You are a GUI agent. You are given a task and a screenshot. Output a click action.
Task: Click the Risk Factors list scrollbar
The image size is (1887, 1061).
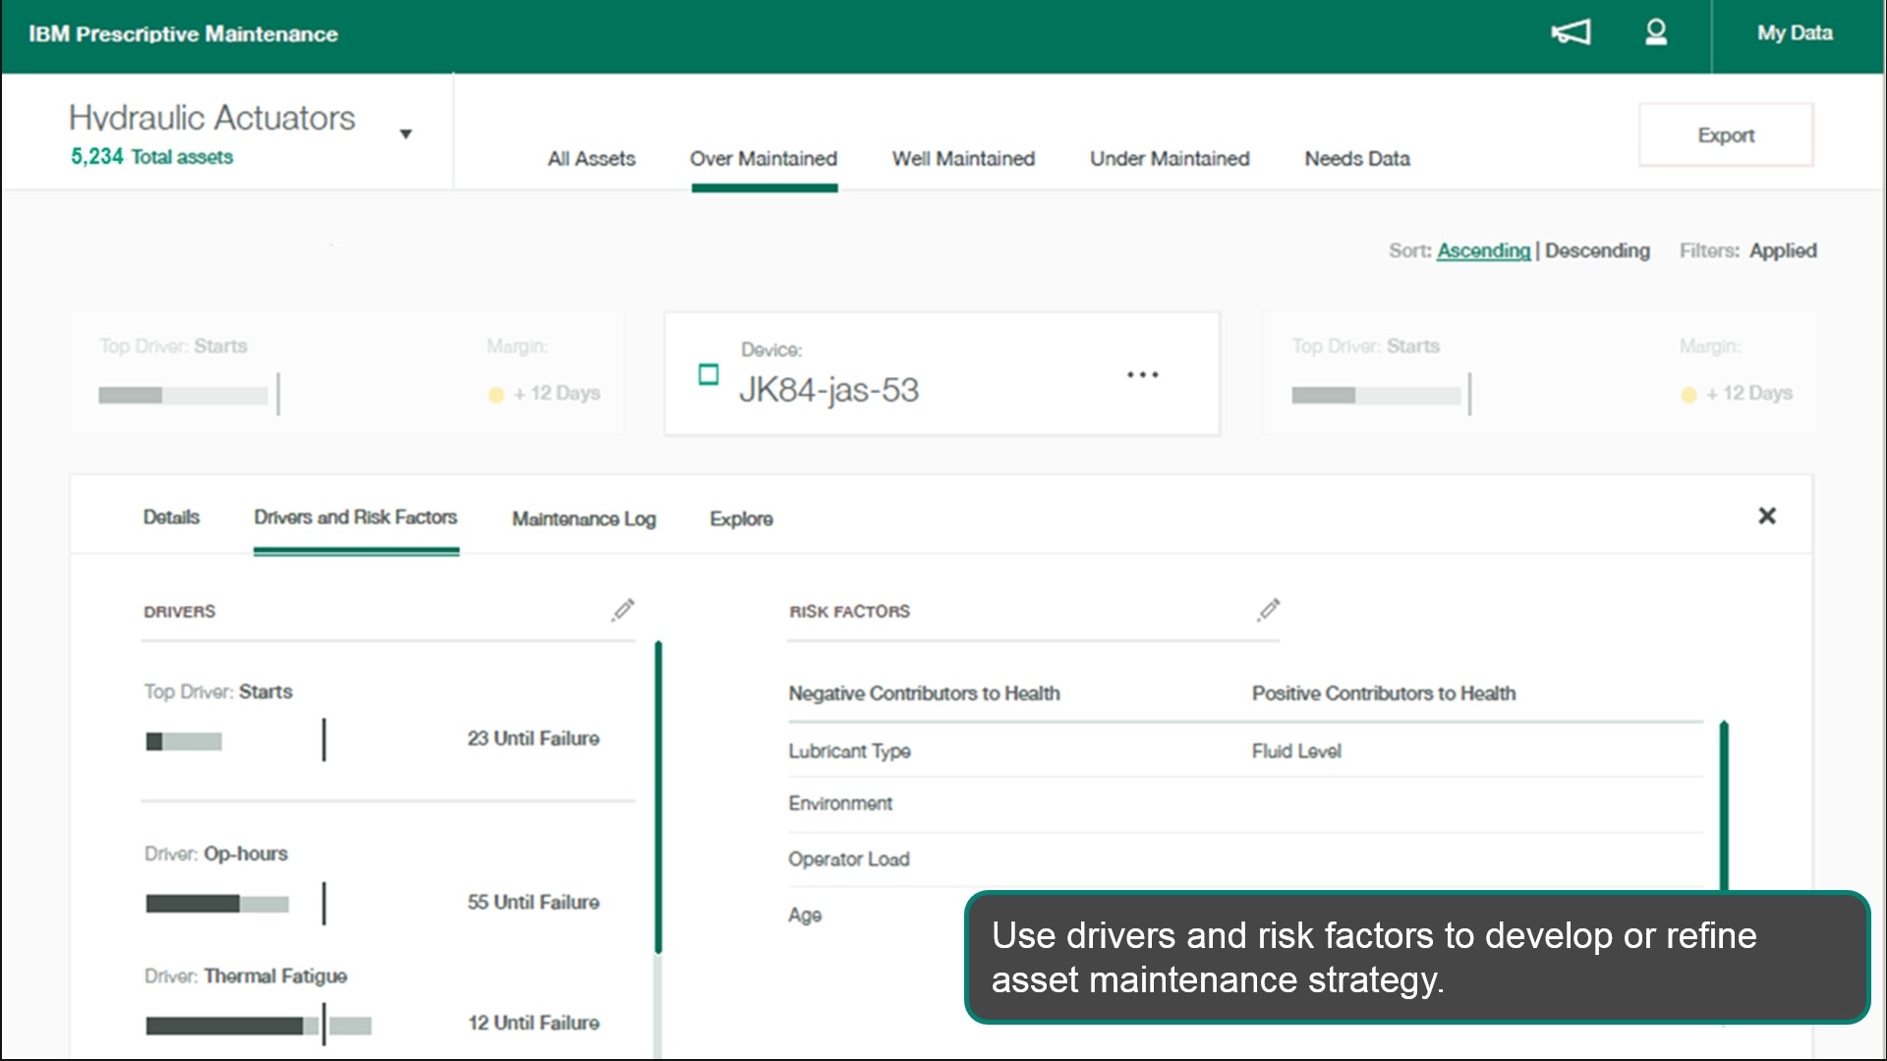(1724, 806)
